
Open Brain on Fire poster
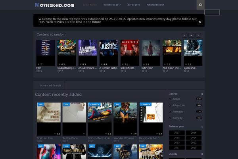49,119
